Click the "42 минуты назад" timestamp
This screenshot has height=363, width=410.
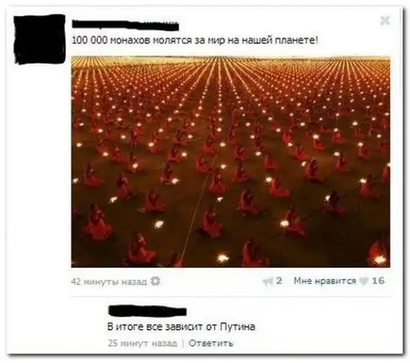click(109, 282)
